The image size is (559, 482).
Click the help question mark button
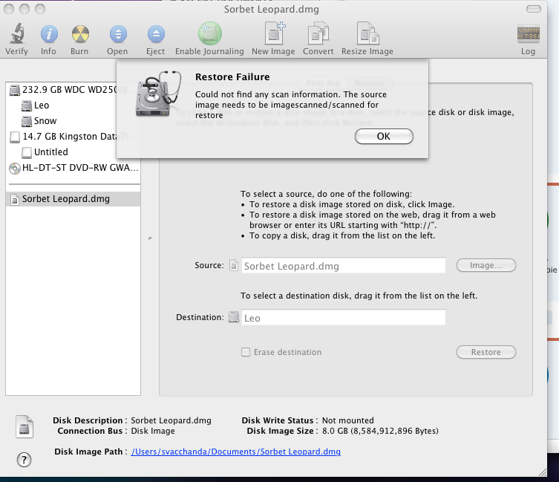tap(24, 460)
